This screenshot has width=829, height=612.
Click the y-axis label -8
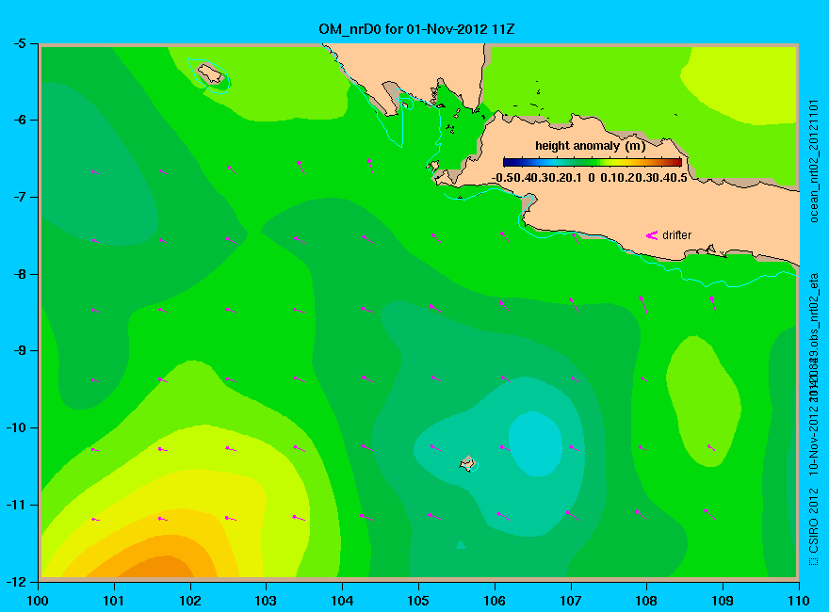click(x=19, y=274)
